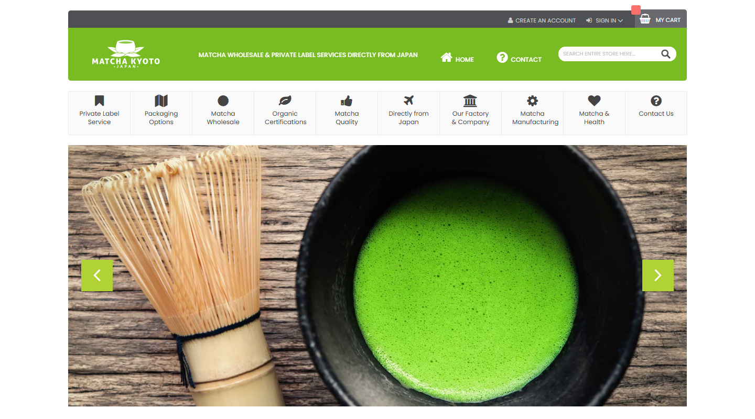Click the leaf icon for Organic Certifications
This screenshot has width=755, height=419.
(285, 101)
